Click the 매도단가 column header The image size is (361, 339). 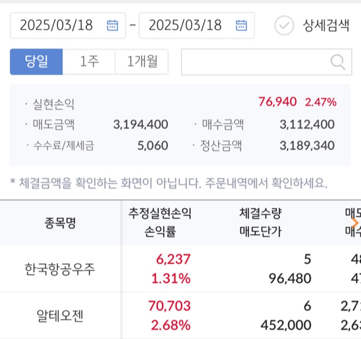(260, 232)
